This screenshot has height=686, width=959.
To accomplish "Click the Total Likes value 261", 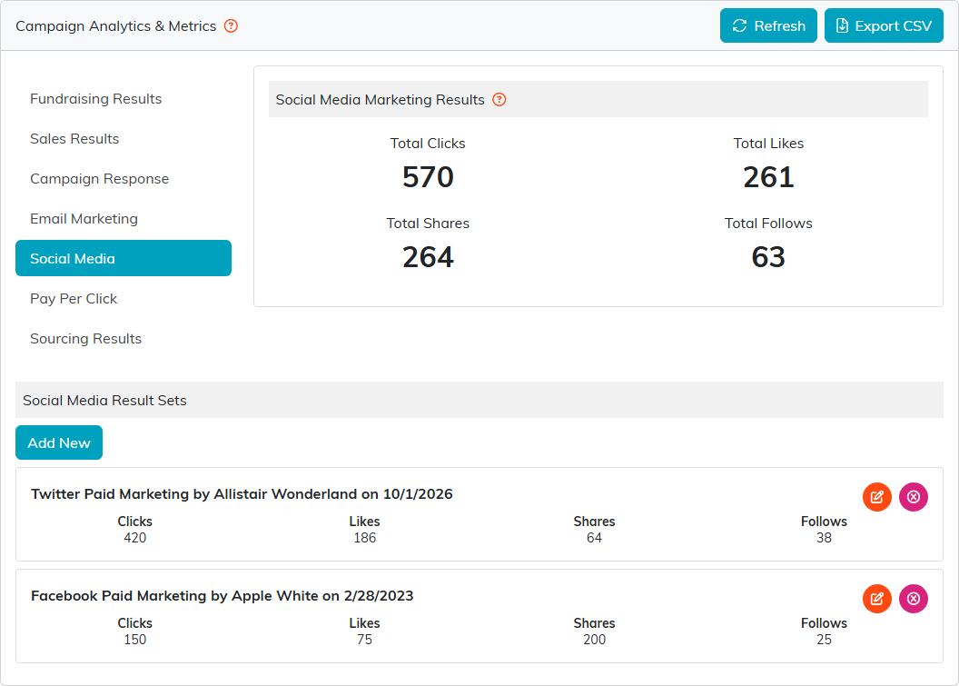I will pyautogui.click(x=768, y=177).
